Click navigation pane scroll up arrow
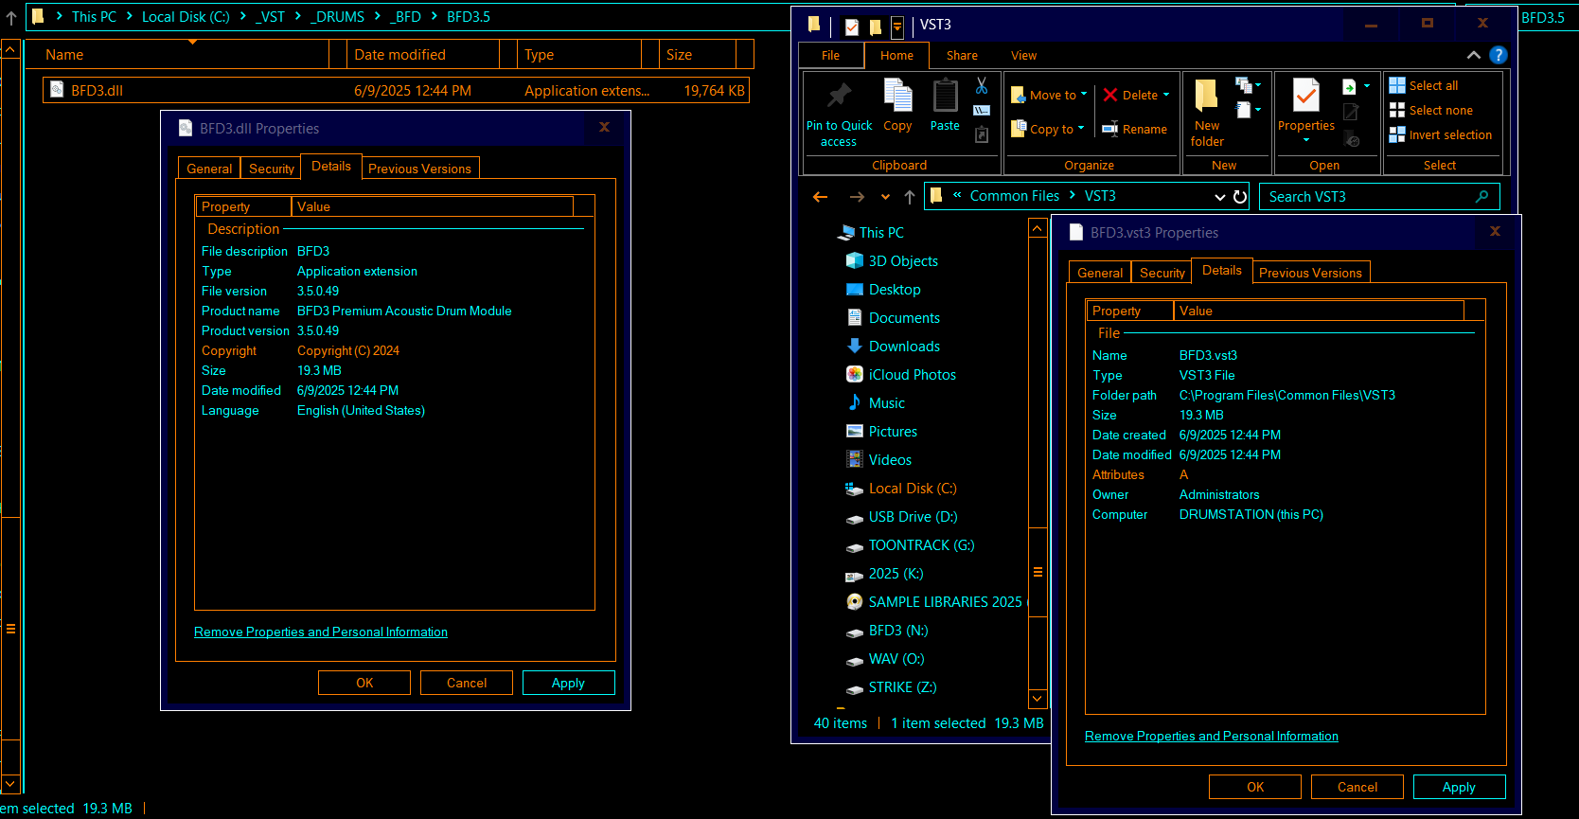The height and width of the screenshot is (819, 1579). pyautogui.click(x=1038, y=229)
